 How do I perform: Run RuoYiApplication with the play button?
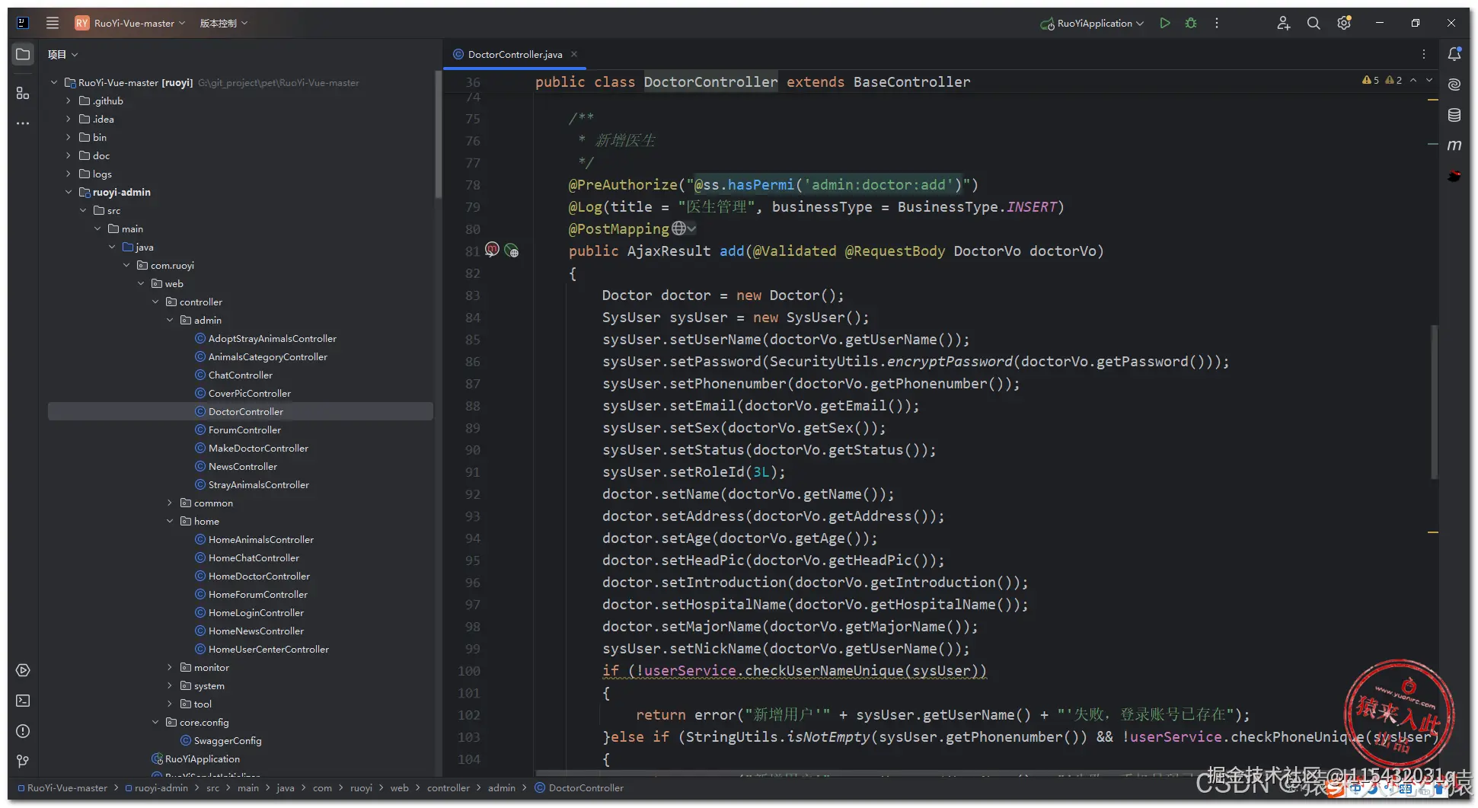point(1164,23)
